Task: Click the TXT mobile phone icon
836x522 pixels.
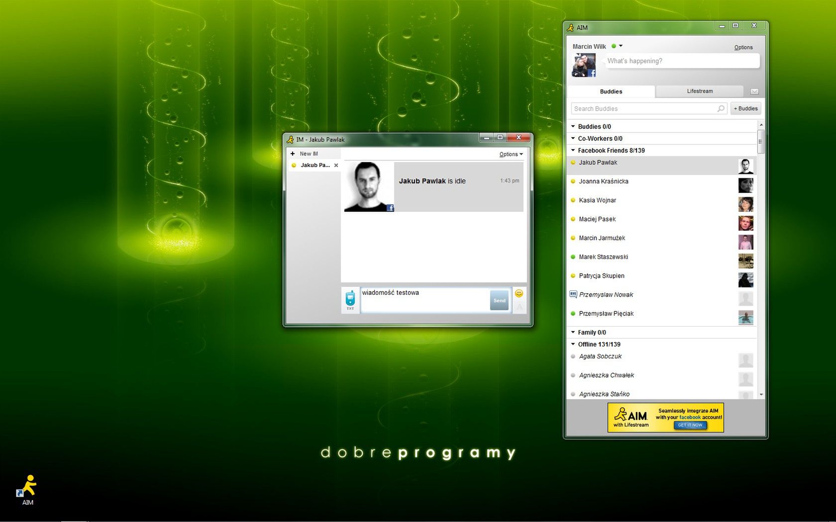Action: [x=350, y=300]
